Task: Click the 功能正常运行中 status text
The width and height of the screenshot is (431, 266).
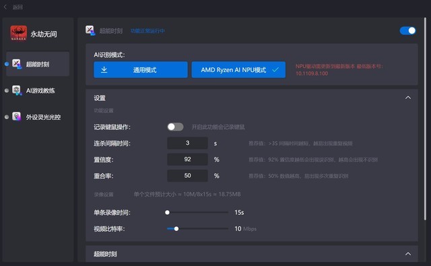Action: pyautogui.click(x=147, y=31)
